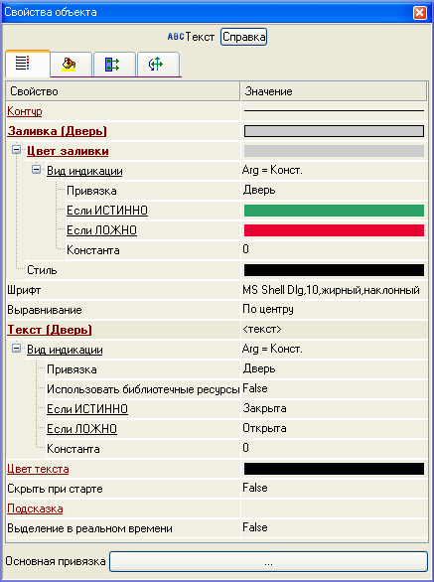
Task: Collapse Вид индикации under Текст (Дверь)
Action: tap(16, 349)
